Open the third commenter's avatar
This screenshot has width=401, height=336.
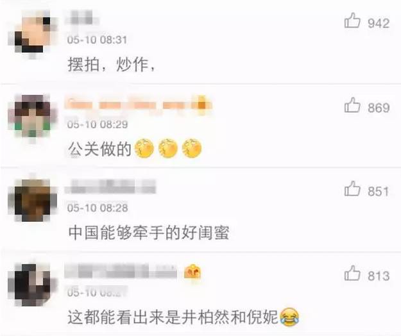point(32,201)
